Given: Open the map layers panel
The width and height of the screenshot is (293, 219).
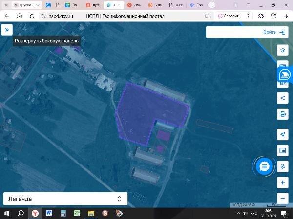Looking at the screenshot, I should 283,50.
